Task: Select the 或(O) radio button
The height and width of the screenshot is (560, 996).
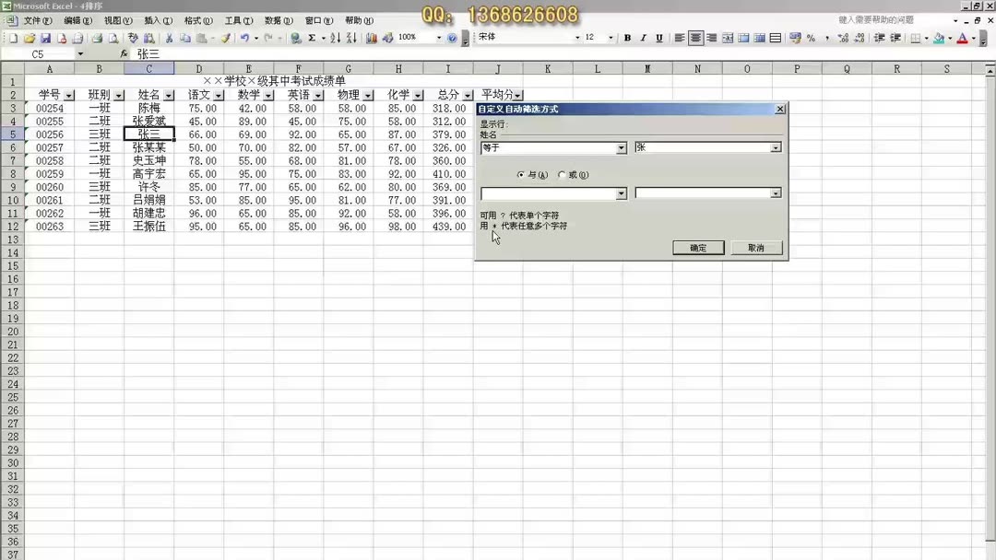Action: [562, 174]
